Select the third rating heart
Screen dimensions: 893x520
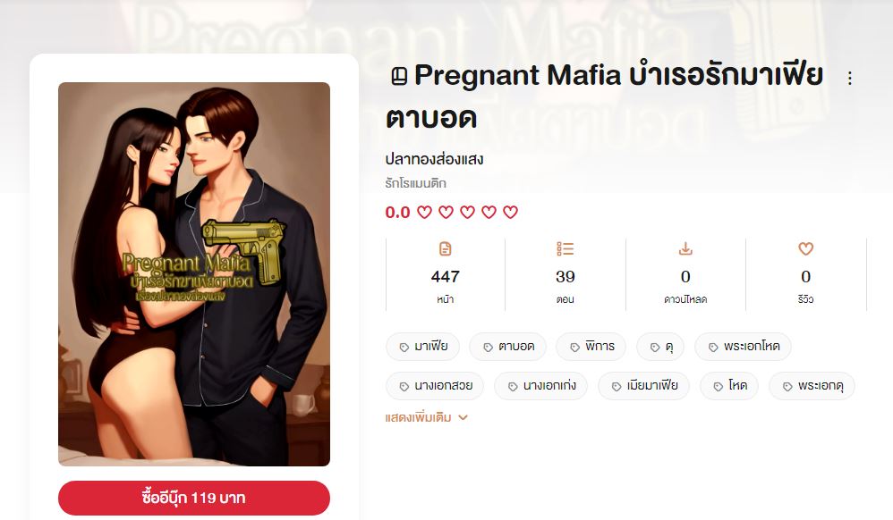468,213
